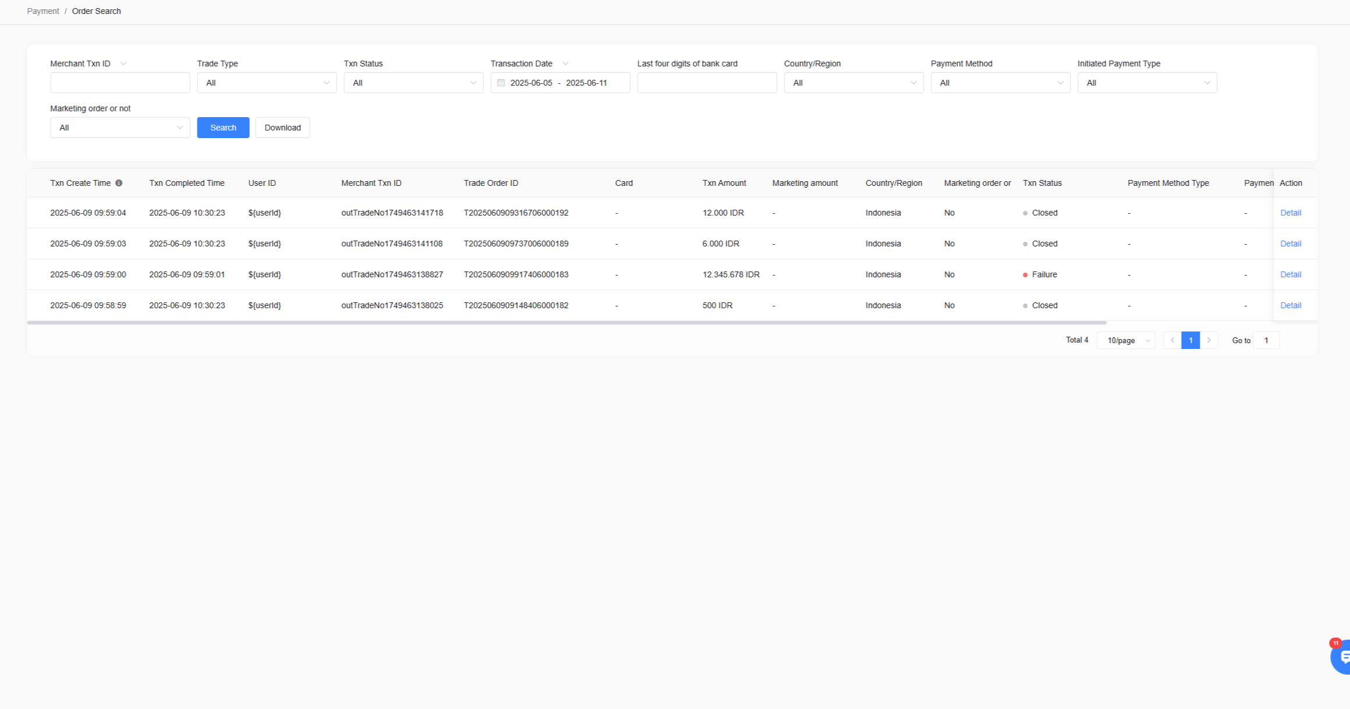1350x709 pixels.
Task: Click the User ID column header
Action: tap(262, 183)
